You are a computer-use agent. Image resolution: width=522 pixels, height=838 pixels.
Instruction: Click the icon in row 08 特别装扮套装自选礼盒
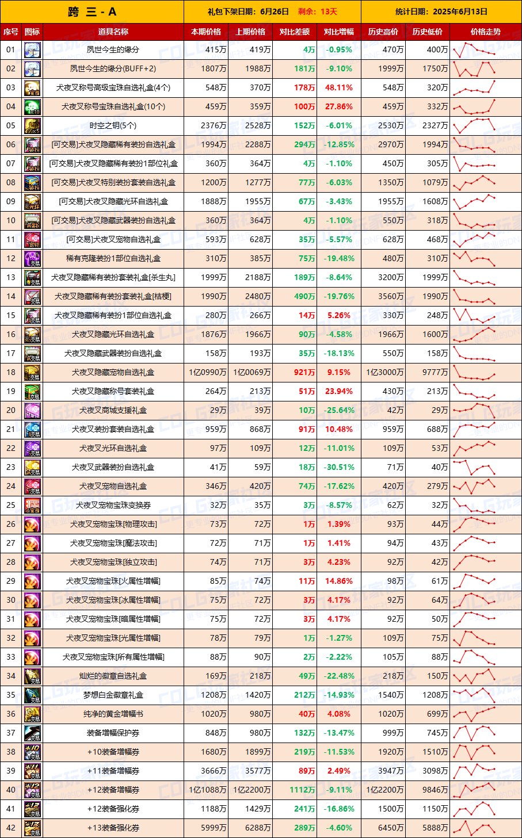tap(32, 183)
